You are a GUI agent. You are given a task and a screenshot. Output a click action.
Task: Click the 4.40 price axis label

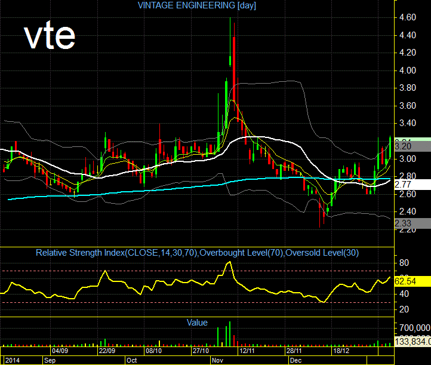coord(407,35)
